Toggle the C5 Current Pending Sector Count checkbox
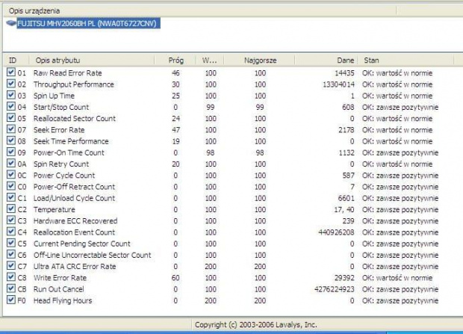Image resolution: width=463 pixels, height=334 pixels. tap(11, 243)
